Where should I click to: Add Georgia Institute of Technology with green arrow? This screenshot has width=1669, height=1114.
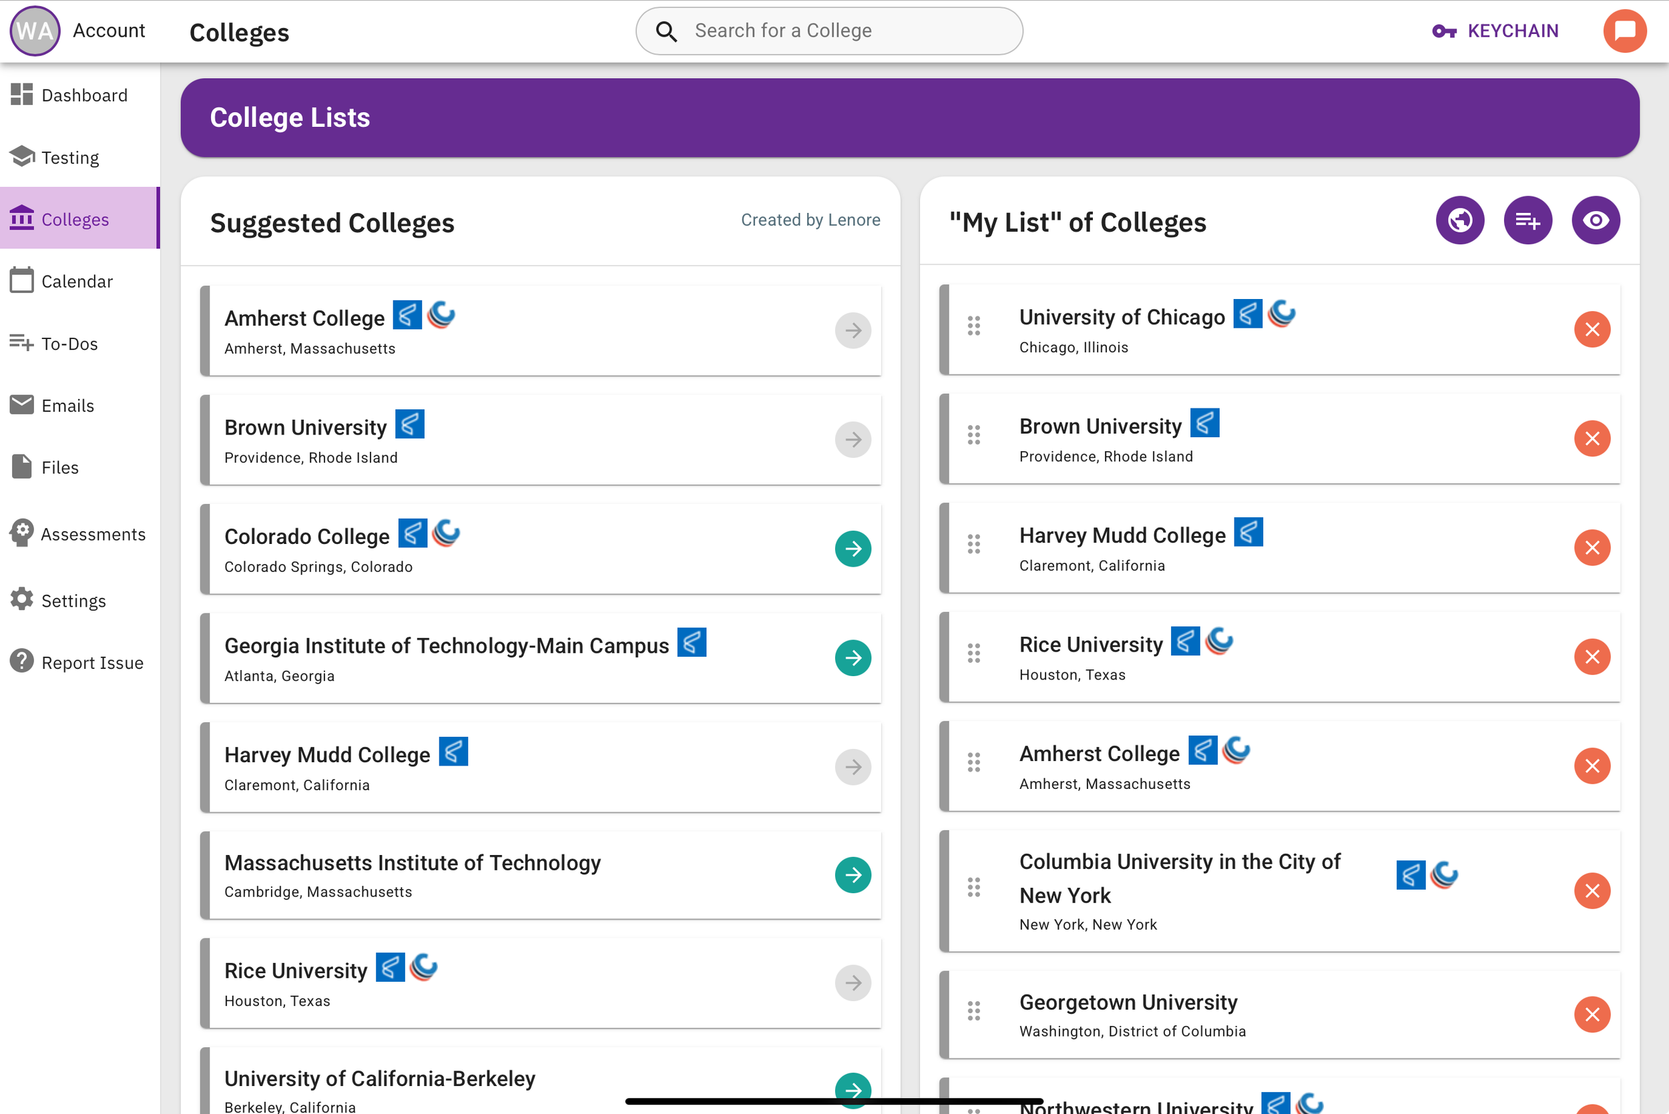[853, 658]
